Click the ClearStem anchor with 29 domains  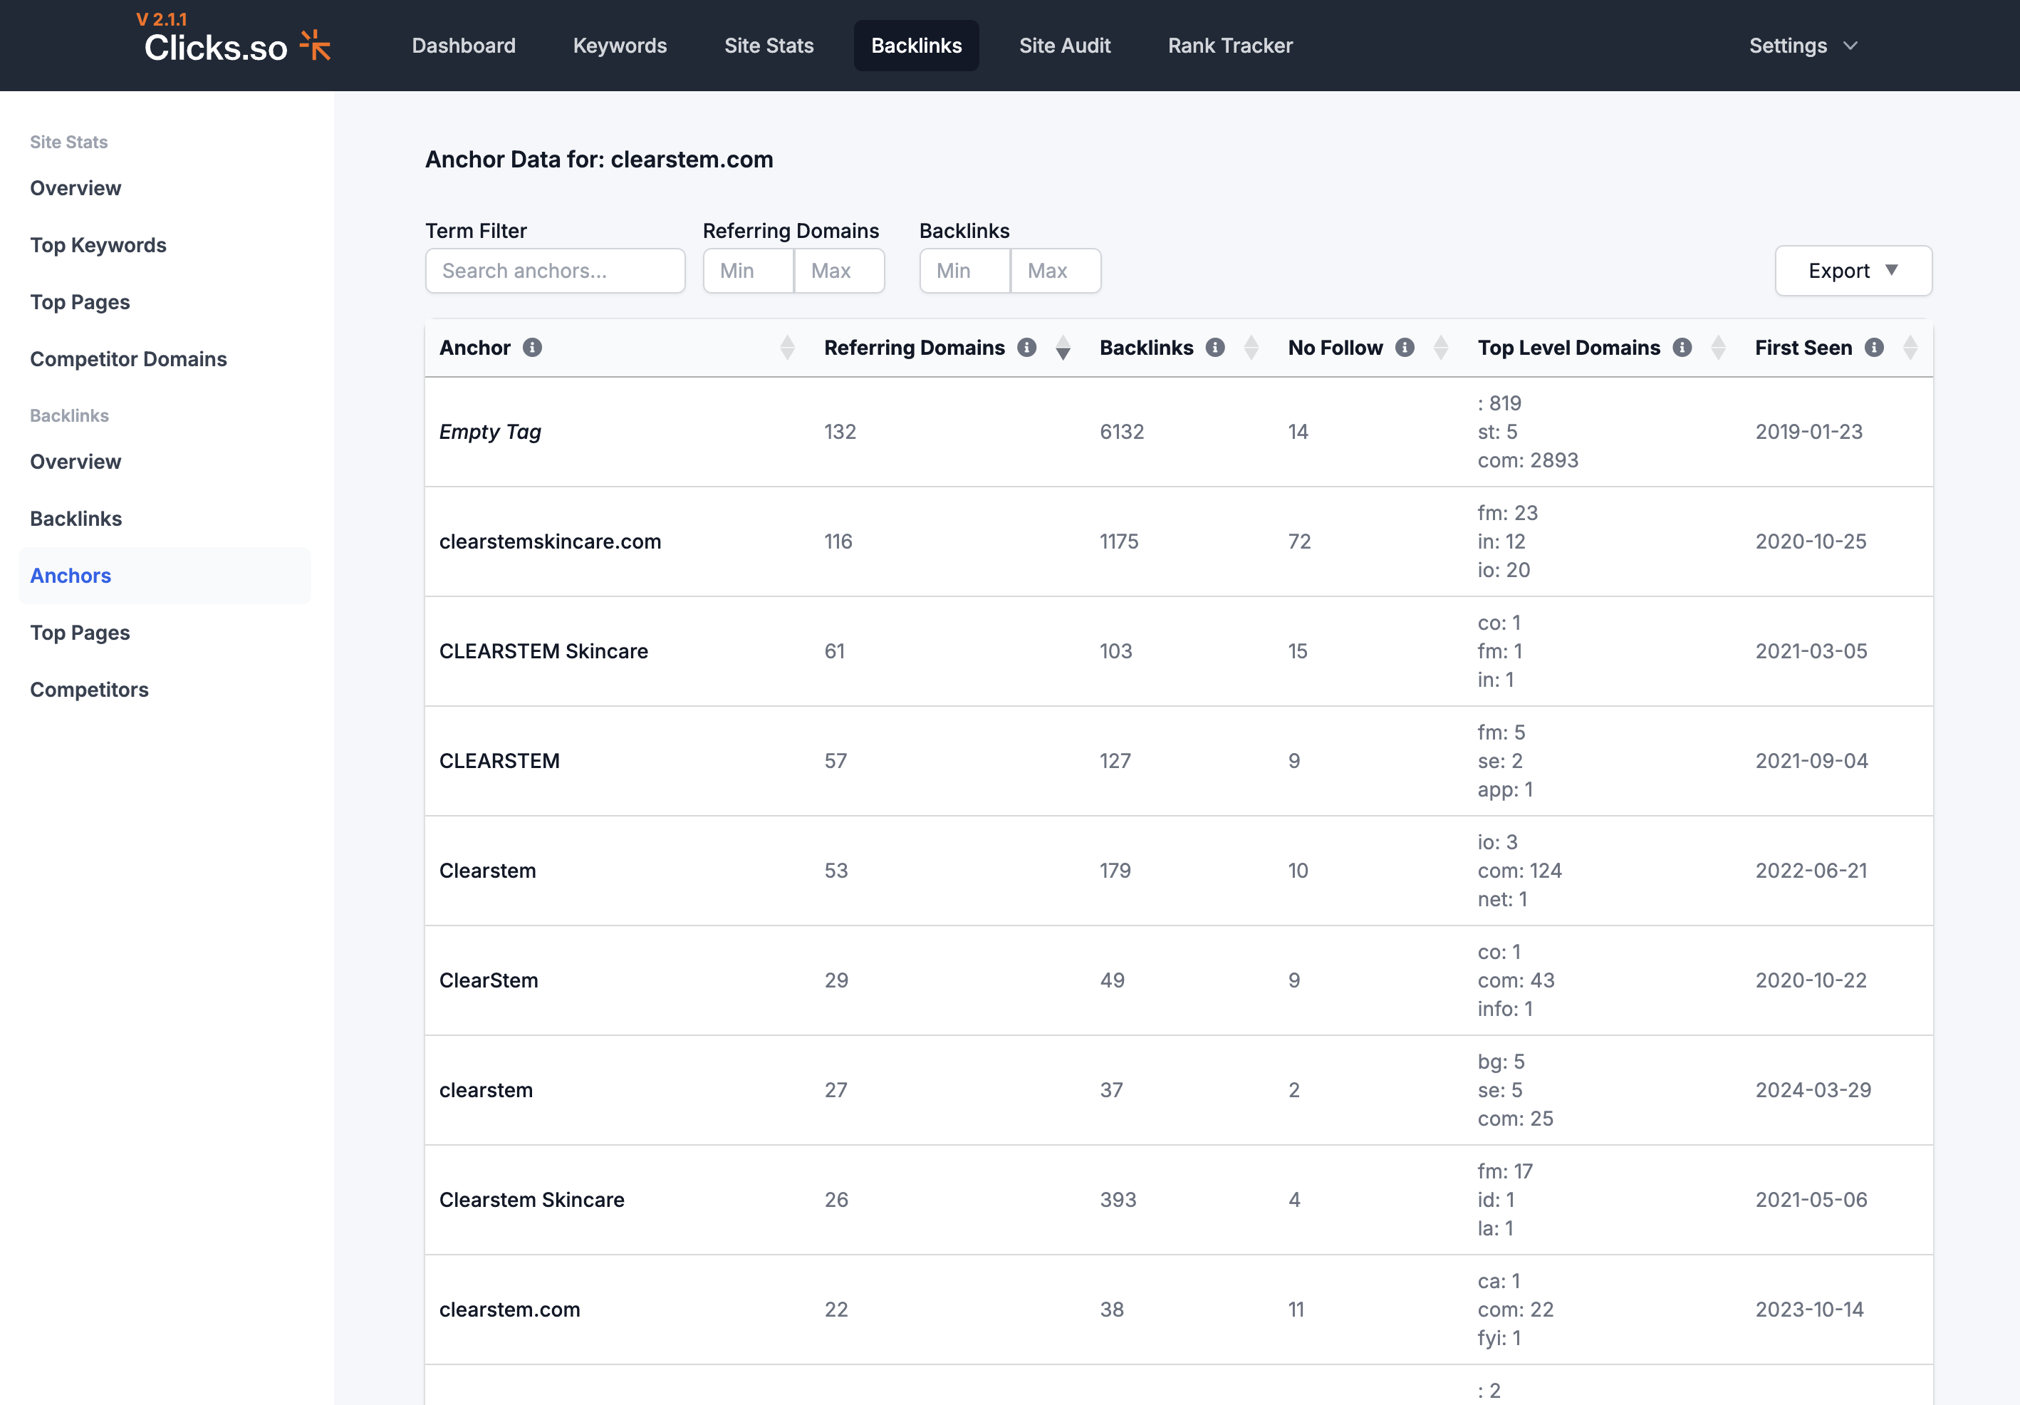click(489, 980)
